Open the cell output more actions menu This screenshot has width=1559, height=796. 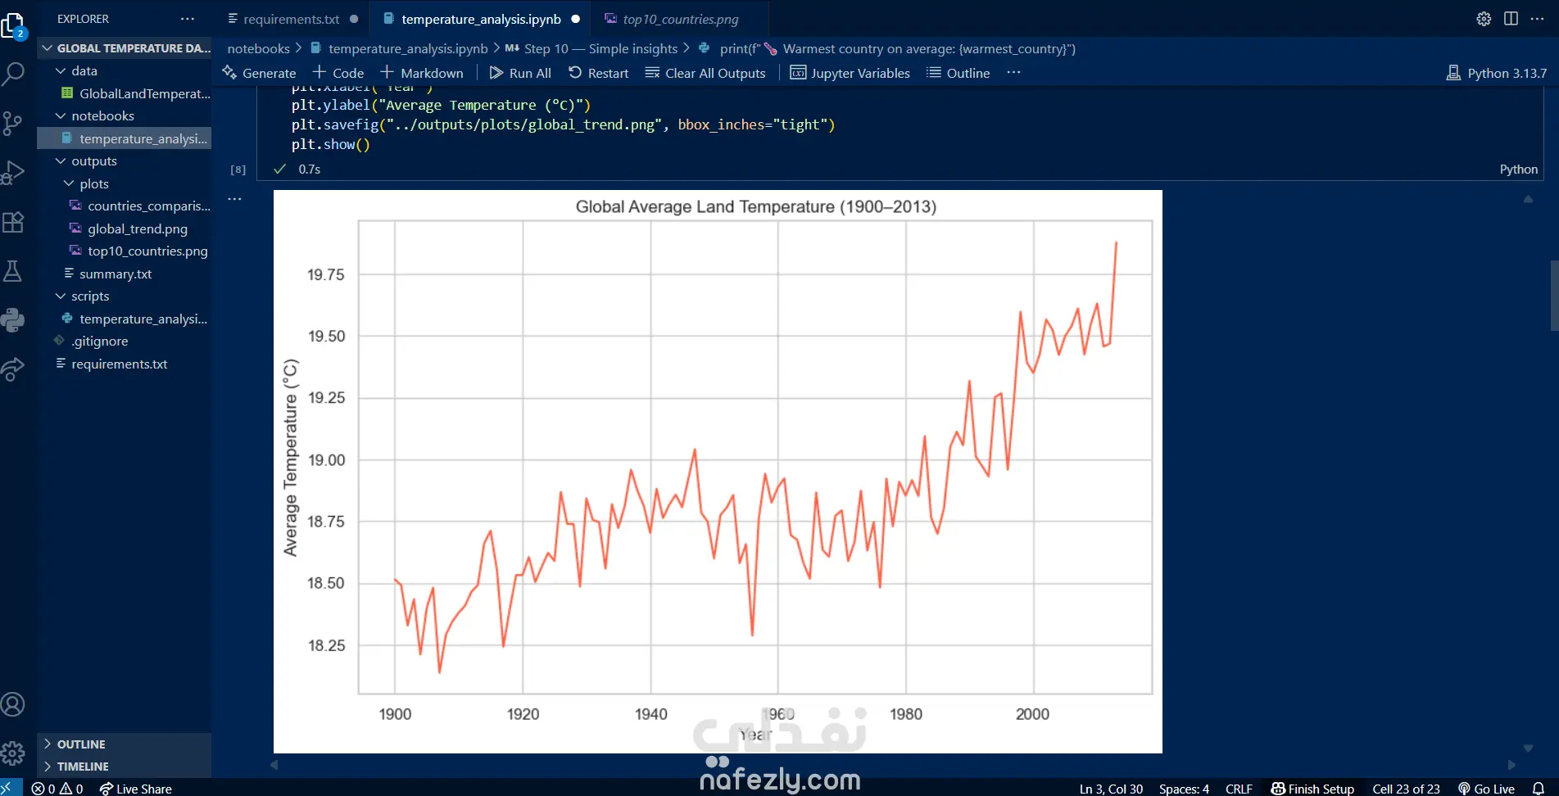click(235, 199)
